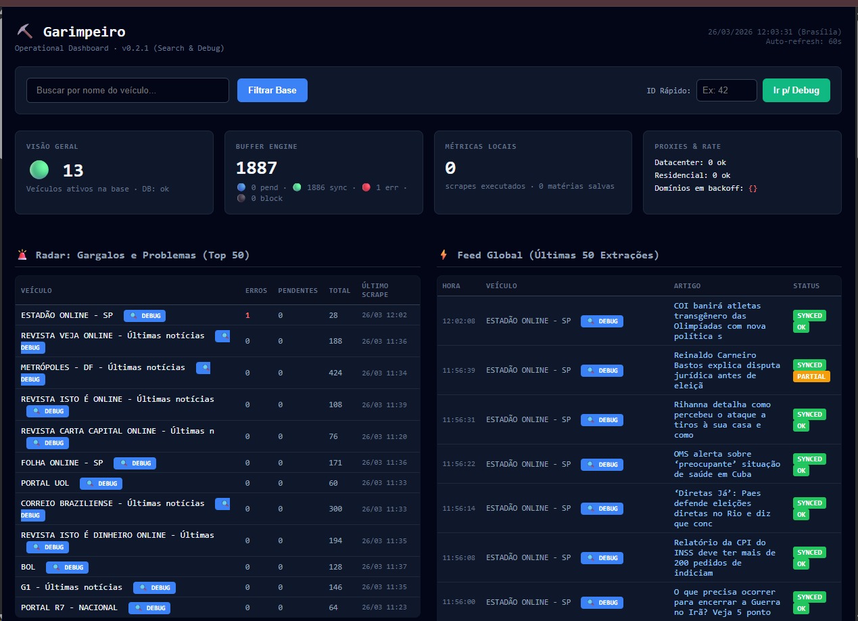Viewport: 858px width, 621px height.
Task: Open Debug in the 11:56:39 feed row
Action: [602, 371]
